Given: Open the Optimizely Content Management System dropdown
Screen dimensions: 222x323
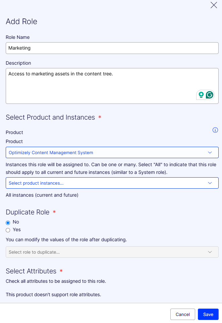Looking at the screenshot, I should 101,152.
